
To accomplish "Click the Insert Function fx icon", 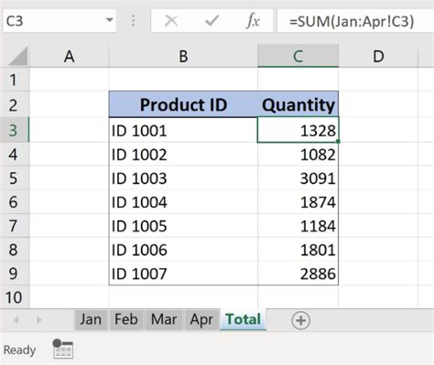I will click(253, 21).
